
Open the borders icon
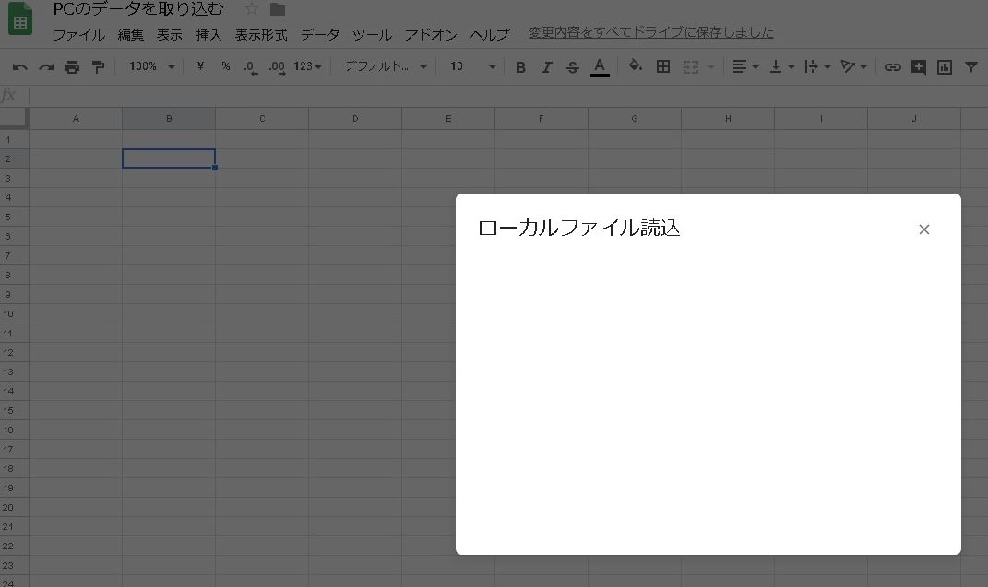[662, 66]
